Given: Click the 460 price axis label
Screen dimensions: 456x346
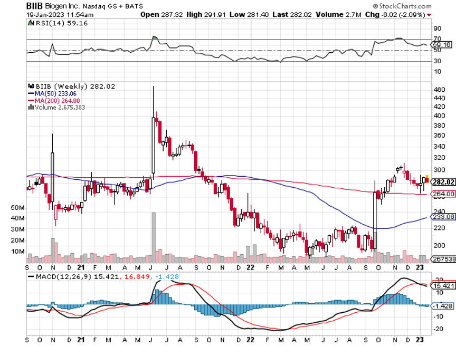Looking at the screenshot, I should pos(439,89).
